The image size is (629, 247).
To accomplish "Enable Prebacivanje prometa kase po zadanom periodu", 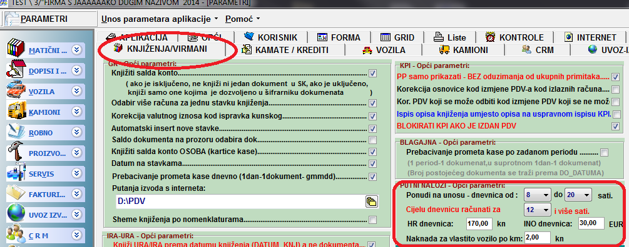I will pos(604,152).
